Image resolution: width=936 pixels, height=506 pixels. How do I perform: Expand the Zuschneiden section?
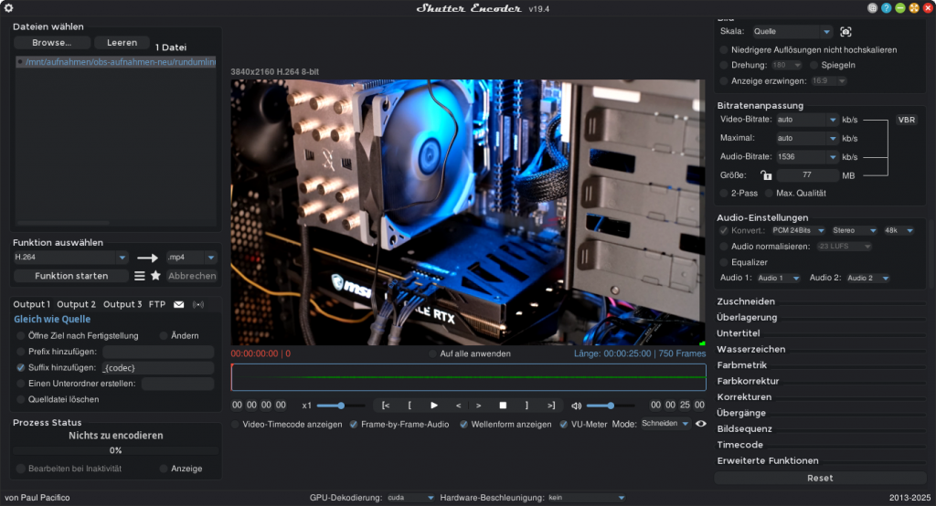tap(746, 301)
